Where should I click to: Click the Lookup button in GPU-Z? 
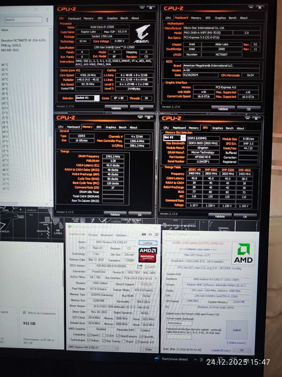148,243
